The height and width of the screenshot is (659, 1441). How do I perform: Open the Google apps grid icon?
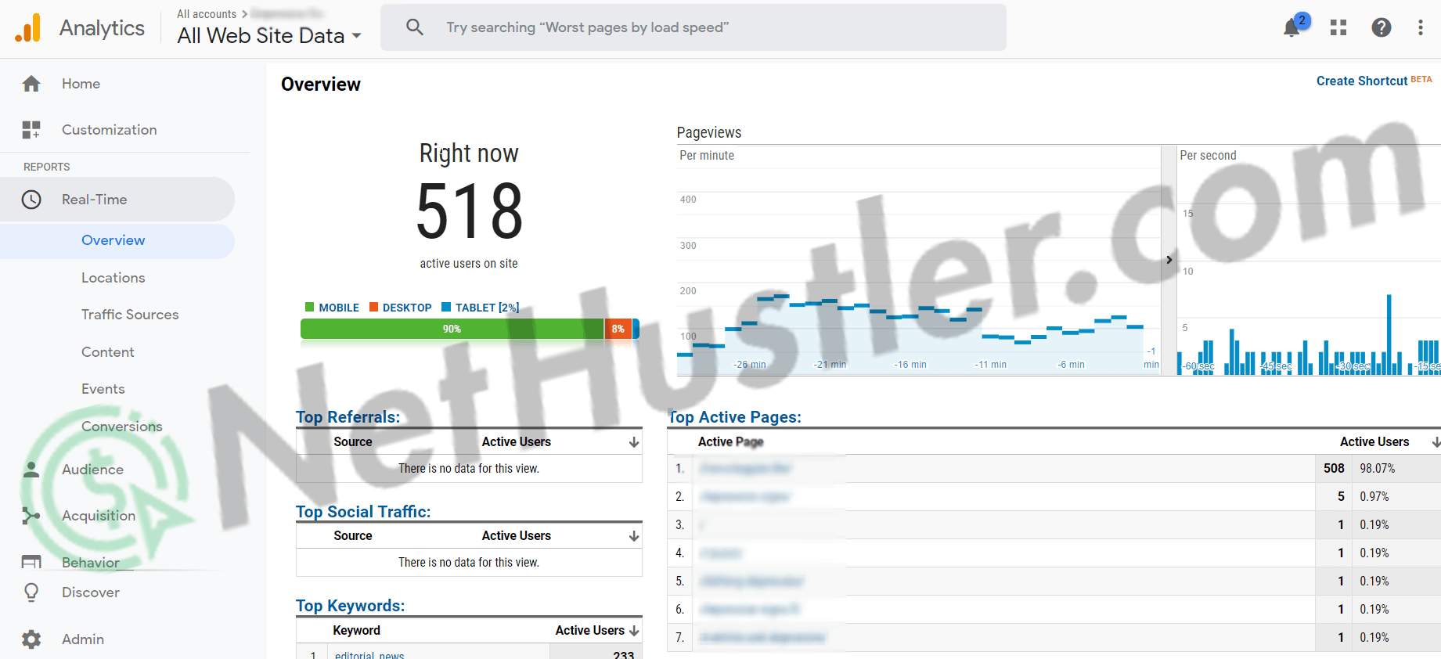click(1338, 28)
